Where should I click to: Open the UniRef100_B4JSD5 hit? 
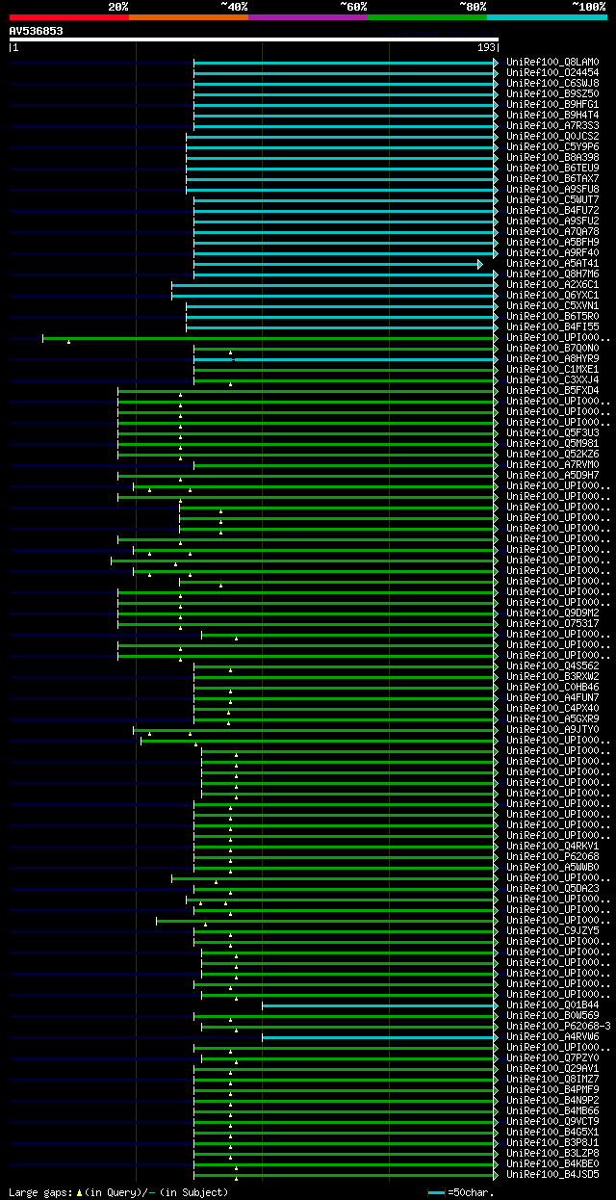pos(552,1174)
